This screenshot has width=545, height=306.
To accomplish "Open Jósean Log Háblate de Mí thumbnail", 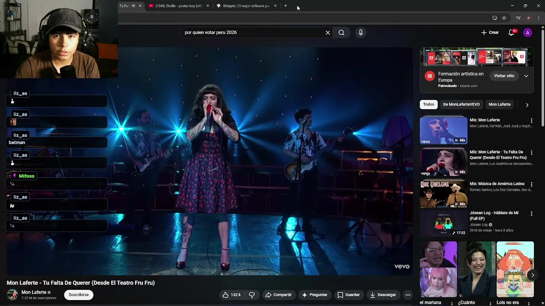I will (444, 224).
